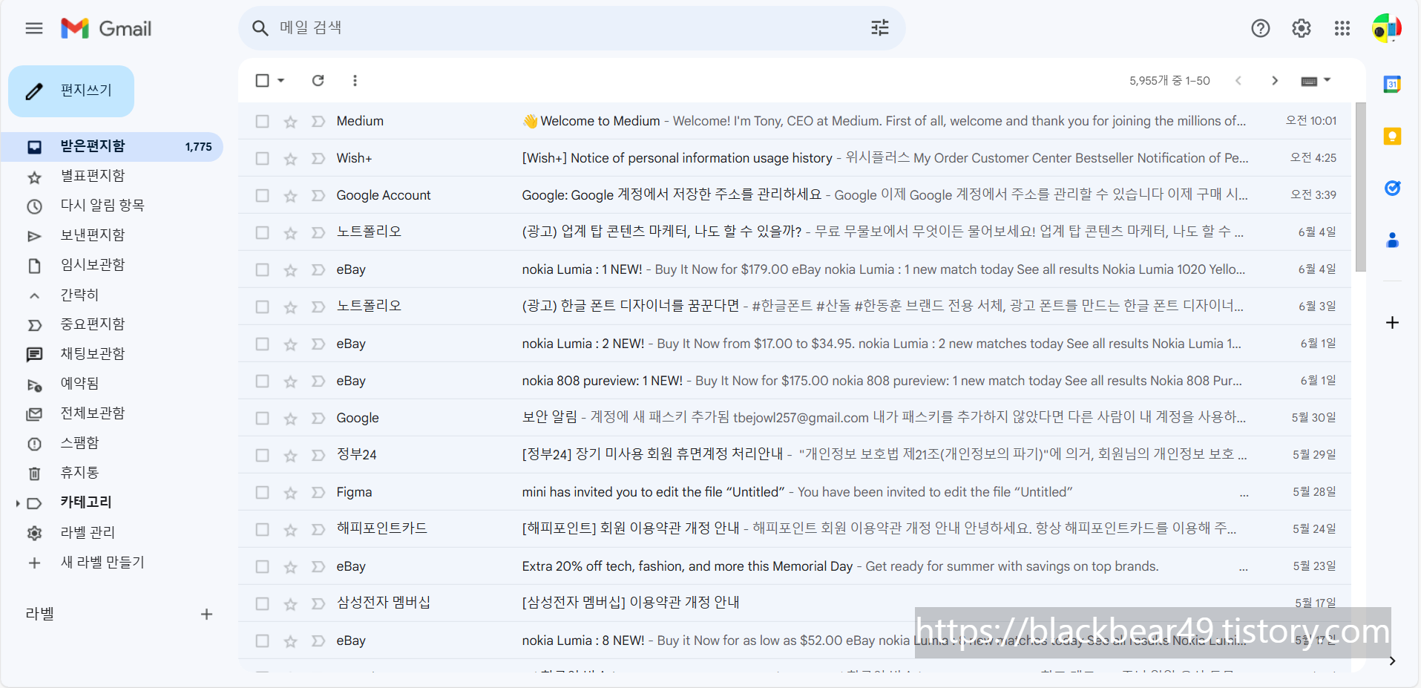
Task: Get add-ons with the plus icon
Action: tap(1392, 322)
